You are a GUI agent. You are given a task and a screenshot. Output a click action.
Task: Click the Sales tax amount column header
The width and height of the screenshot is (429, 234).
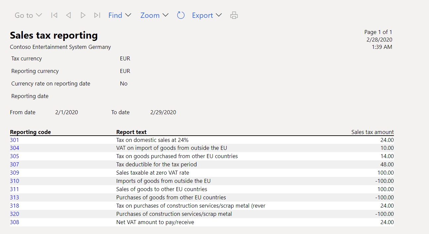coord(373,132)
